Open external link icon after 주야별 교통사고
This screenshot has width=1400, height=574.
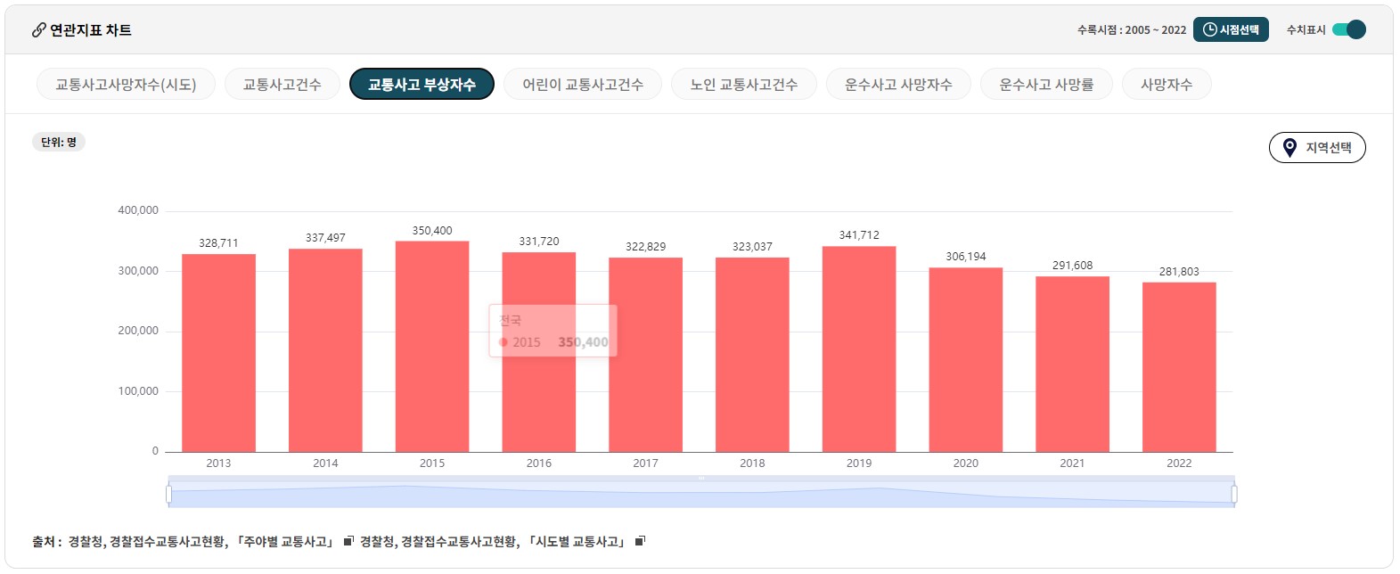[348, 541]
